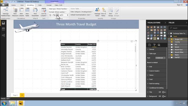Open the Style Condensed dropdown

click(x=160, y=58)
